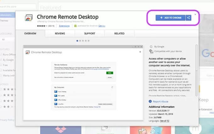The width and height of the screenshot is (214, 134).
Task: Click the Chrome Remote Desktop app icon
Action: click(29, 18)
